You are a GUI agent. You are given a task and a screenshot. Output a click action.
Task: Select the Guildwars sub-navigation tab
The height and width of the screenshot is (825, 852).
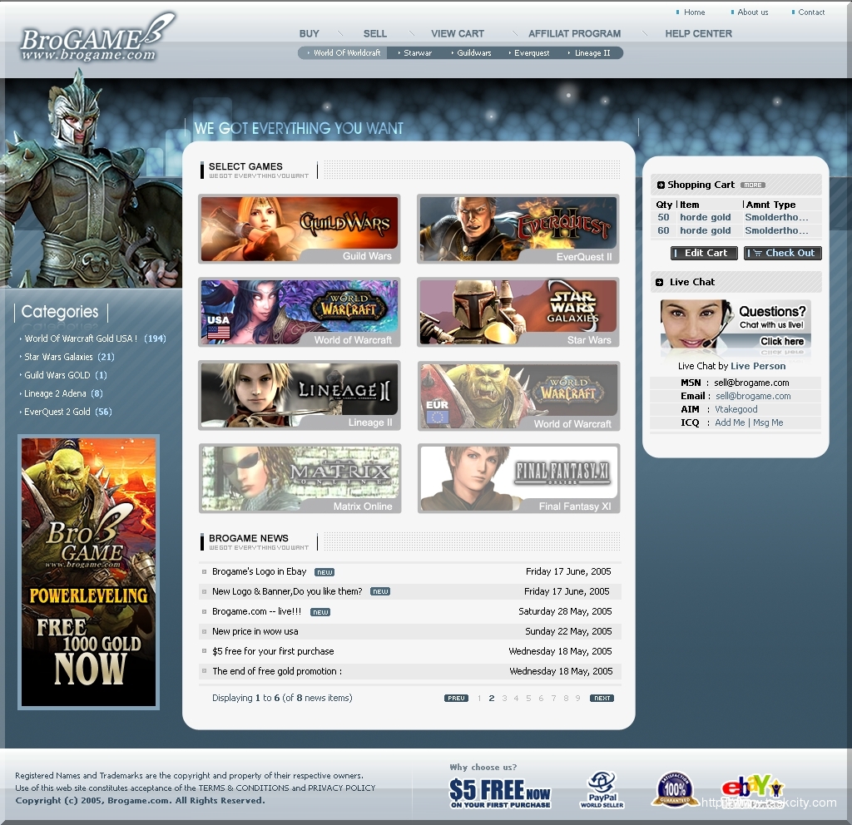[x=473, y=53]
